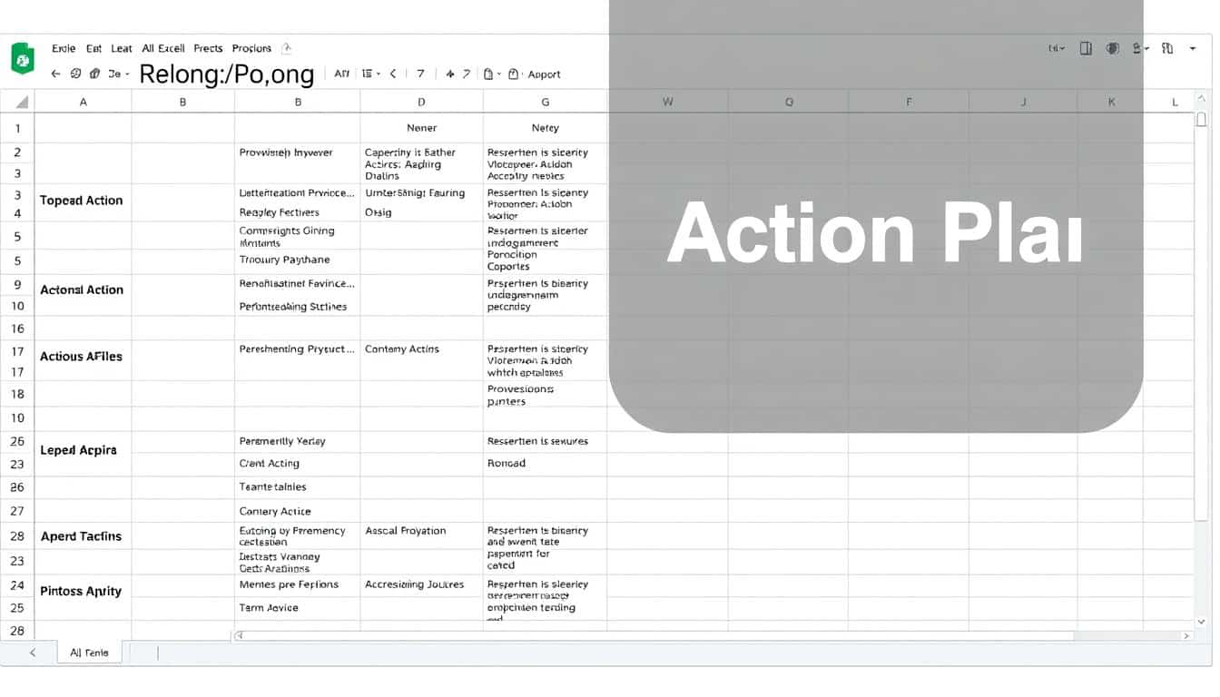Image resolution: width=1220 pixels, height=697 pixels.
Task: Select the Pintoss Aprity cell
Action: tap(81, 591)
